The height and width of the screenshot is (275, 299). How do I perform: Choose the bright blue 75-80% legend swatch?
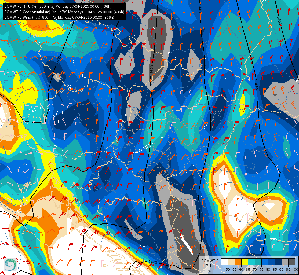265,262
